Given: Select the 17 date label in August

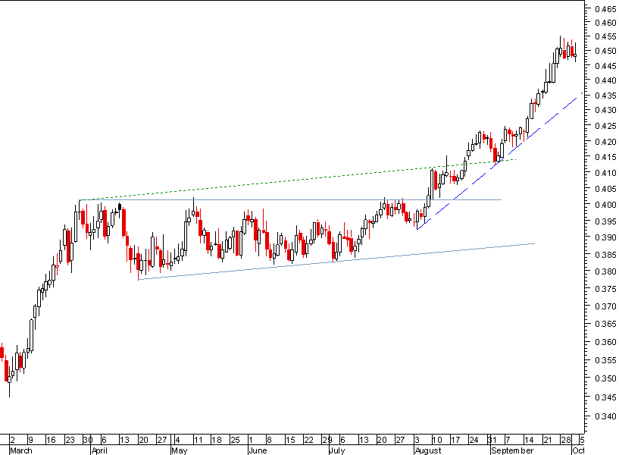Looking at the screenshot, I should [455, 440].
